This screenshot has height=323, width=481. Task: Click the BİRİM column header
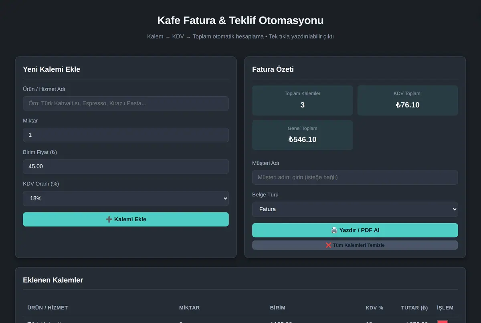[278, 308]
